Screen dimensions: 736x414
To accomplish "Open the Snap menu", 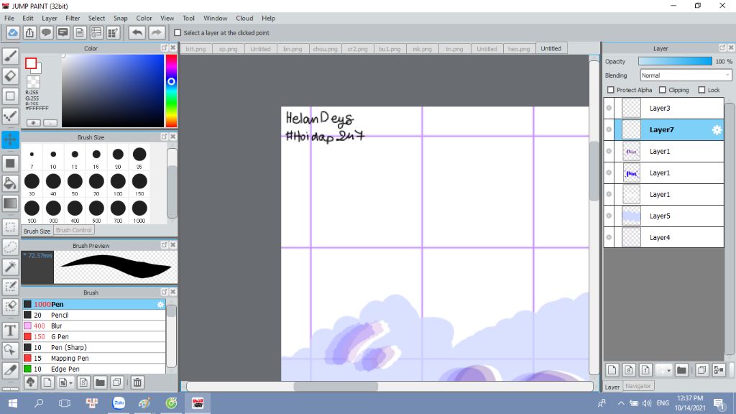I will [x=120, y=18].
